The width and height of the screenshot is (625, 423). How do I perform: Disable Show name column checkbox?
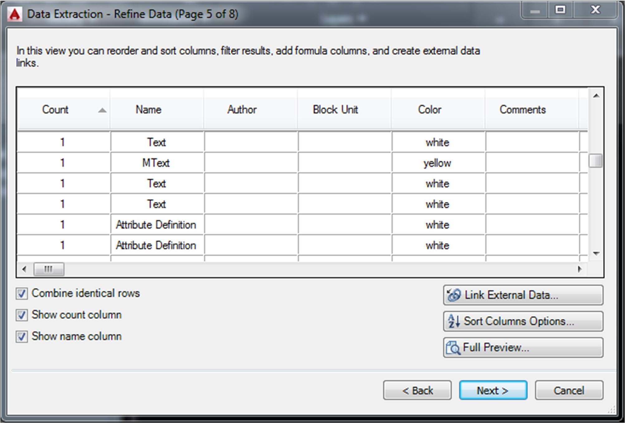point(21,336)
